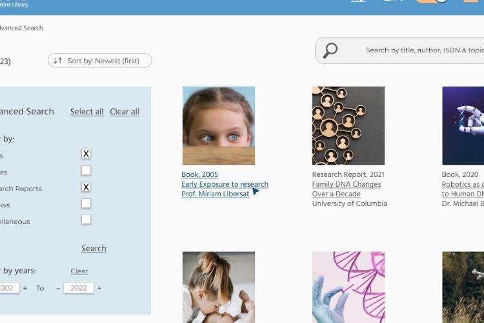This screenshot has width=484, height=323.
Task: Open Early Exposure to research title
Action: [x=225, y=184]
